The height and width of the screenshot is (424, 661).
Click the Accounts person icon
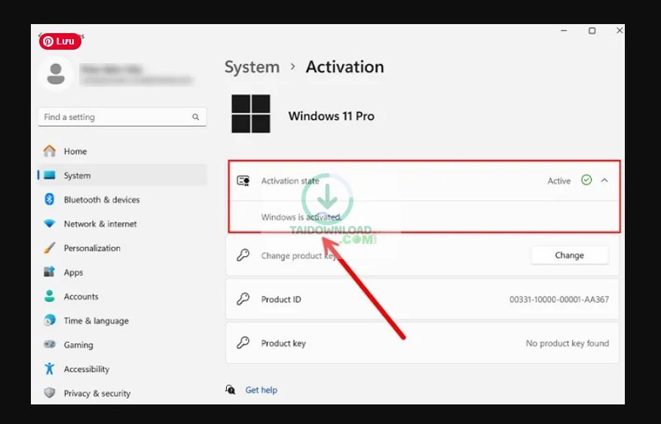(x=49, y=296)
